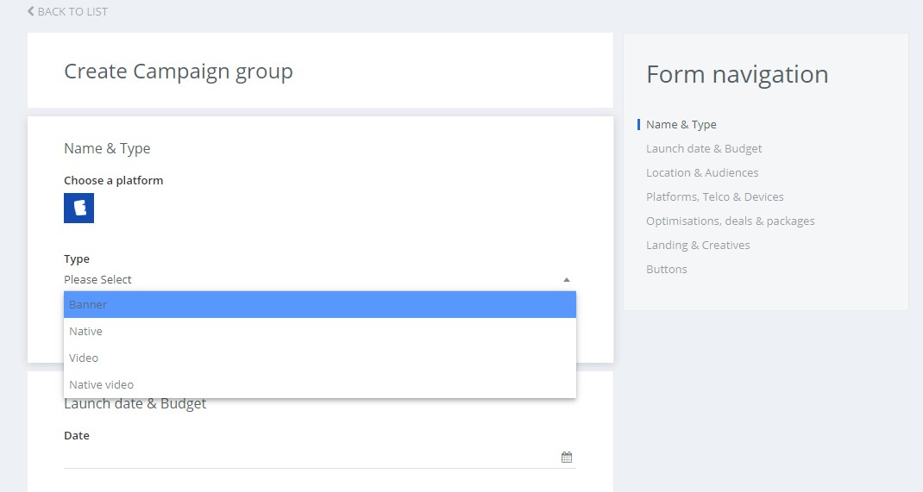Screen dimensions: 923x492
Task: Navigate to Platforms, Telco & Devices
Action: tap(714, 197)
